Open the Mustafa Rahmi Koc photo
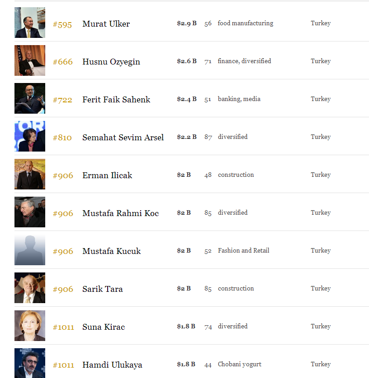369x378 pixels. point(30,212)
